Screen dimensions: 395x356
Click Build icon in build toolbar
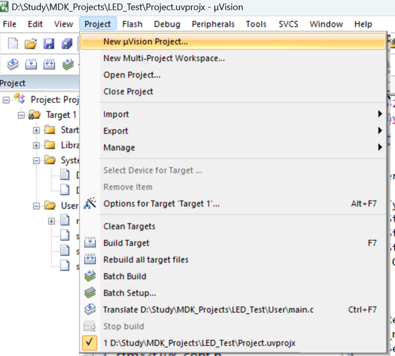[x=31, y=64]
